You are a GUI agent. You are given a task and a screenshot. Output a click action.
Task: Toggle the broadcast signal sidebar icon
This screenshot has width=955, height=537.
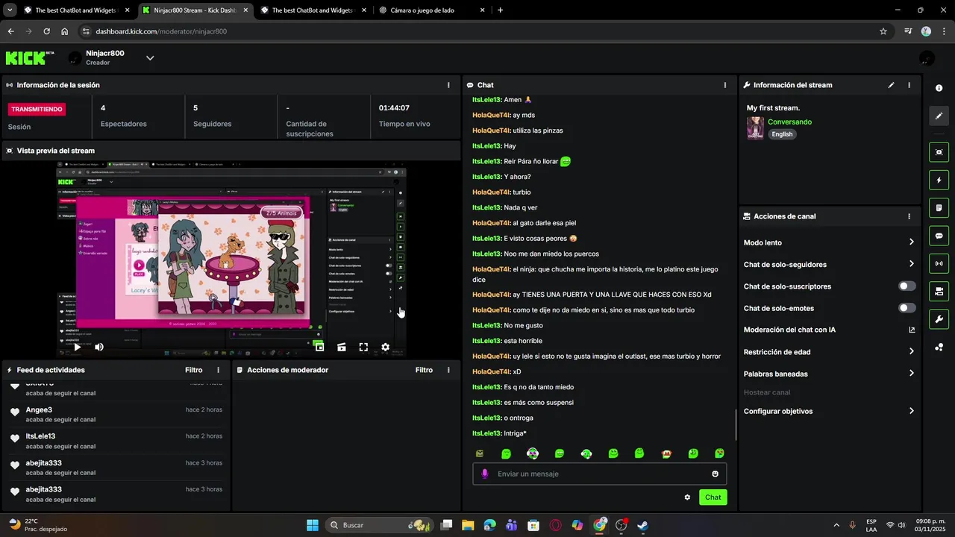[x=939, y=263]
